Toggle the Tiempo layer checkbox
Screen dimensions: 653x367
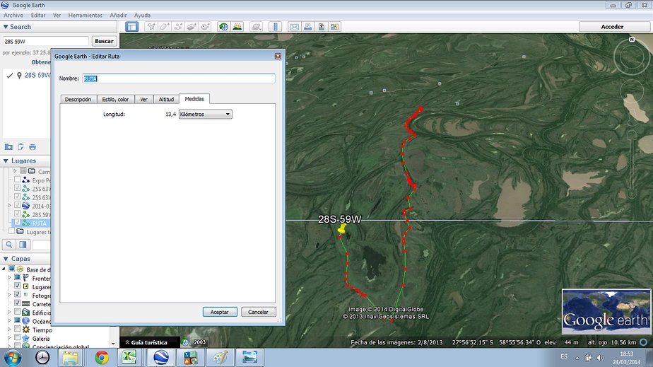coord(17,329)
